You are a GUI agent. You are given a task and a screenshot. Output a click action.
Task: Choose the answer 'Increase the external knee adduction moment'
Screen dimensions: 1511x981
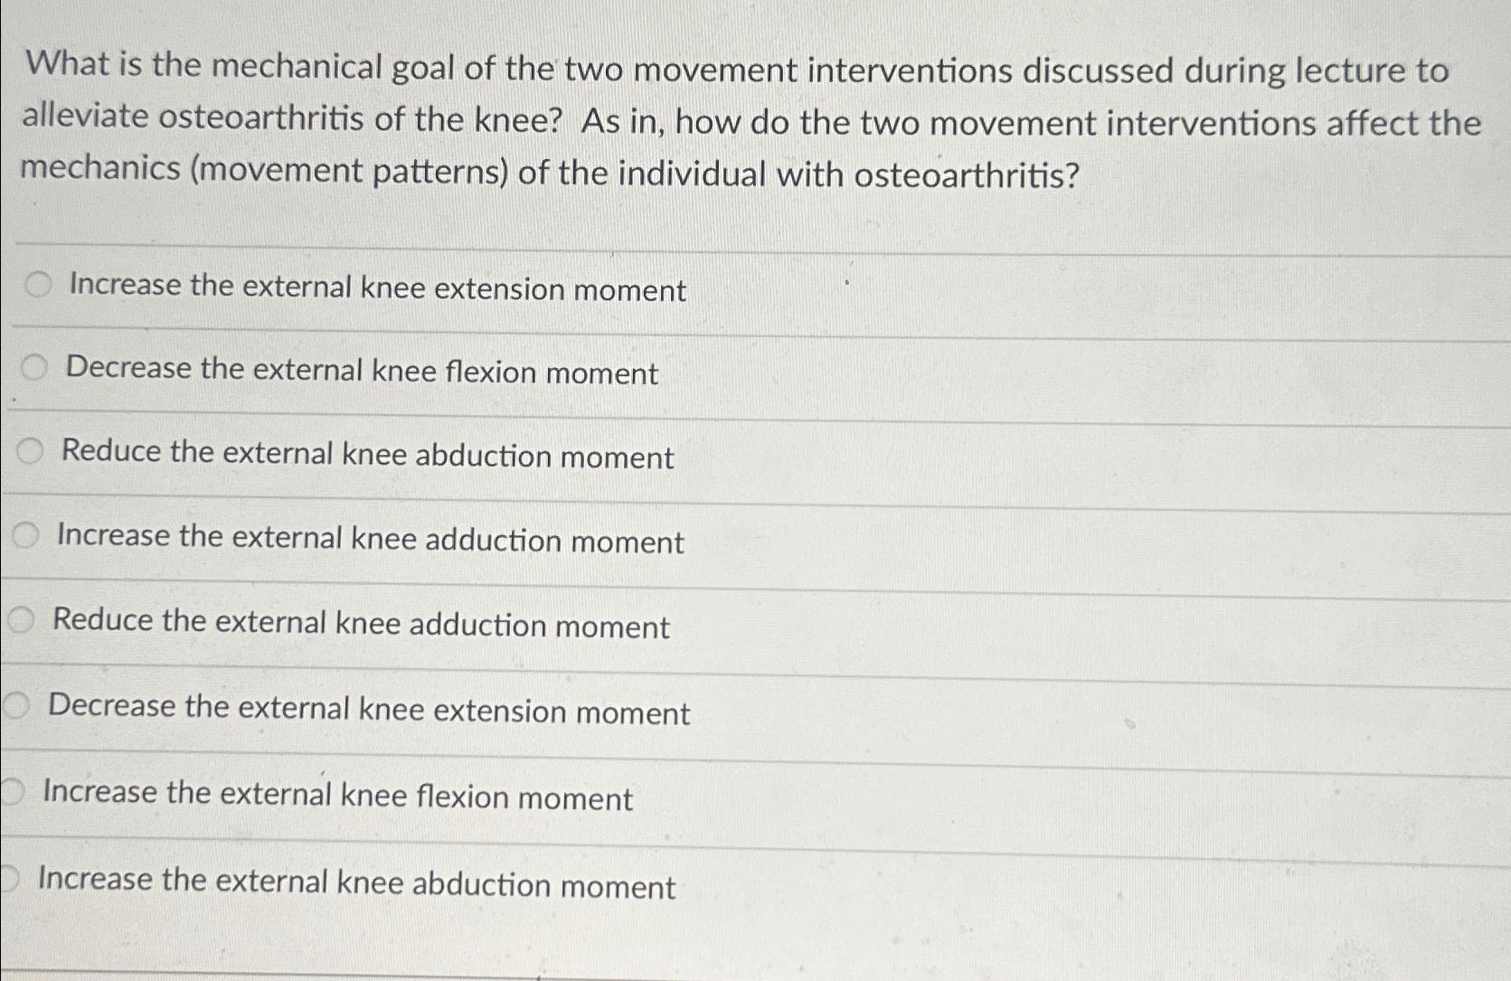click(371, 540)
